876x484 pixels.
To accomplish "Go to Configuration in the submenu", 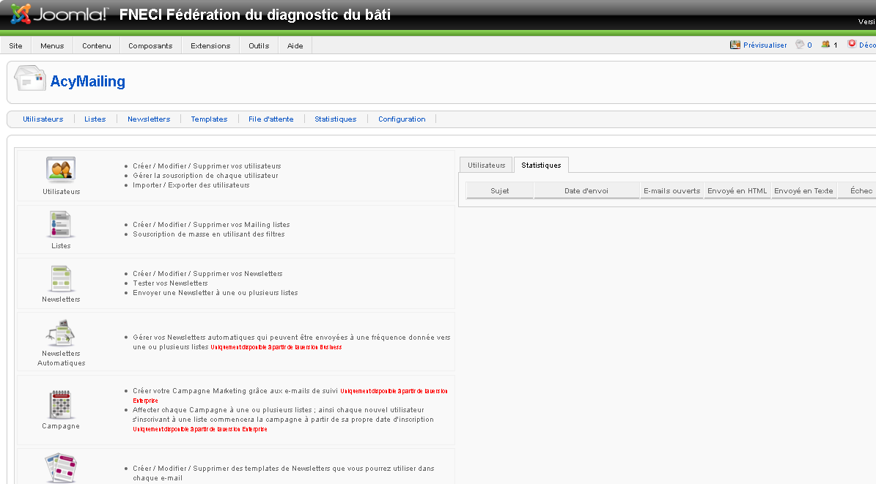I will pos(402,119).
